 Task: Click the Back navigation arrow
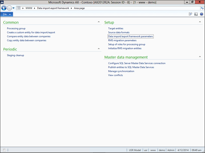[x=4, y=8]
